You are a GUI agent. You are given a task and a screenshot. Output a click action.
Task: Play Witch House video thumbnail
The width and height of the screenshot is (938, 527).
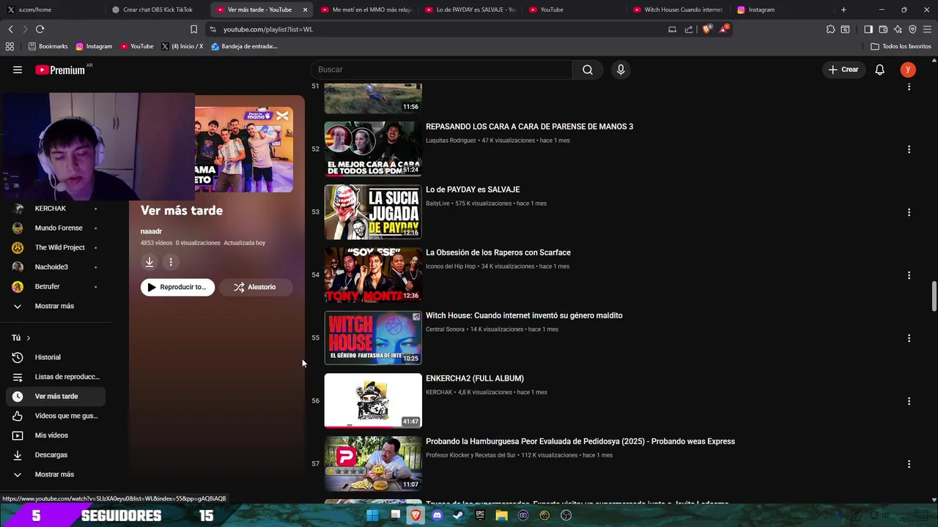click(x=373, y=338)
